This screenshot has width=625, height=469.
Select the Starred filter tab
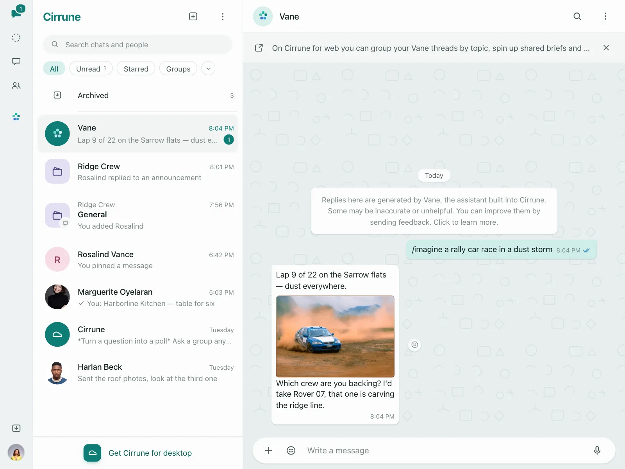[136, 69]
